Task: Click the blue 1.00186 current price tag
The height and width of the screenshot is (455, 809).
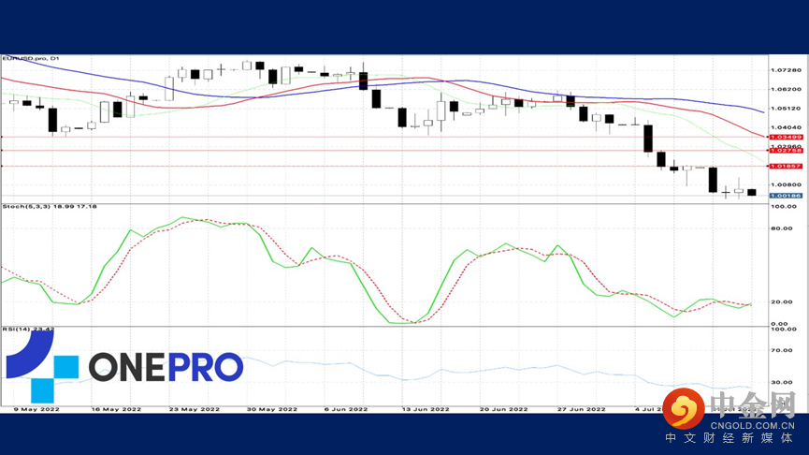Action: pyautogui.click(x=786, y=196)
